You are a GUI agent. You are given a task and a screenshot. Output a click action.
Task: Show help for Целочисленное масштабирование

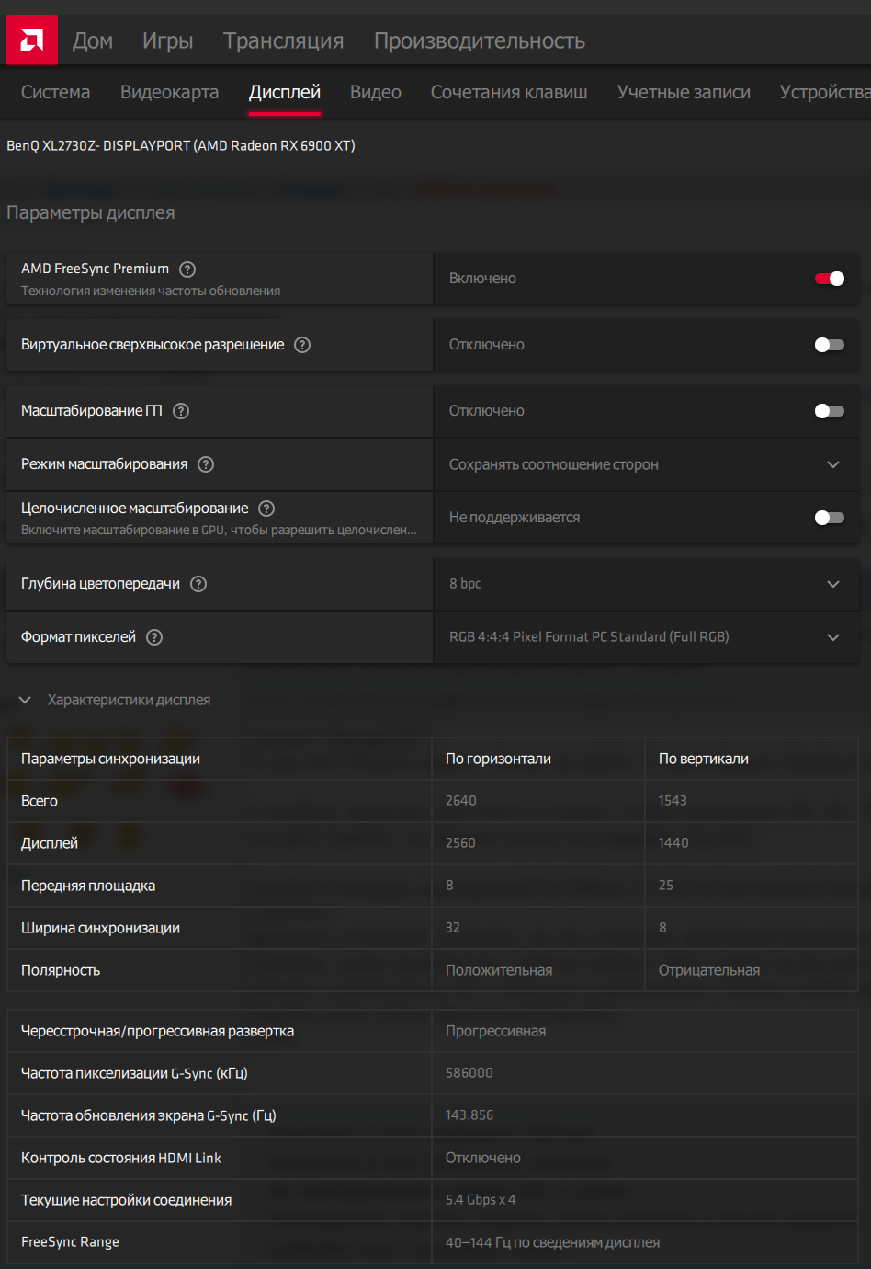pyautogui.click(x=266, y=509)
